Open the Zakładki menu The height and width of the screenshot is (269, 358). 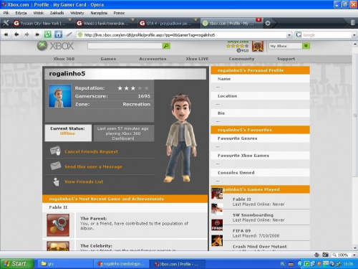pyautogui.click(x=57, y=13)
